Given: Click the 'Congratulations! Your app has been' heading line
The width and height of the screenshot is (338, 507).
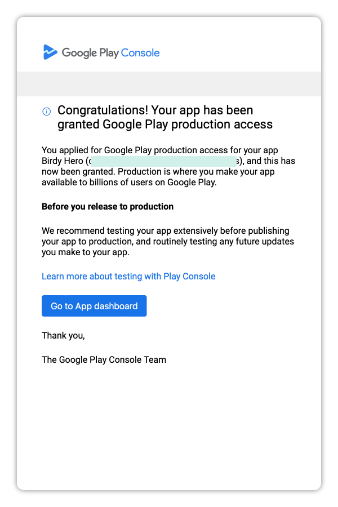Looking at the screenshot, I should click(155, 110).
